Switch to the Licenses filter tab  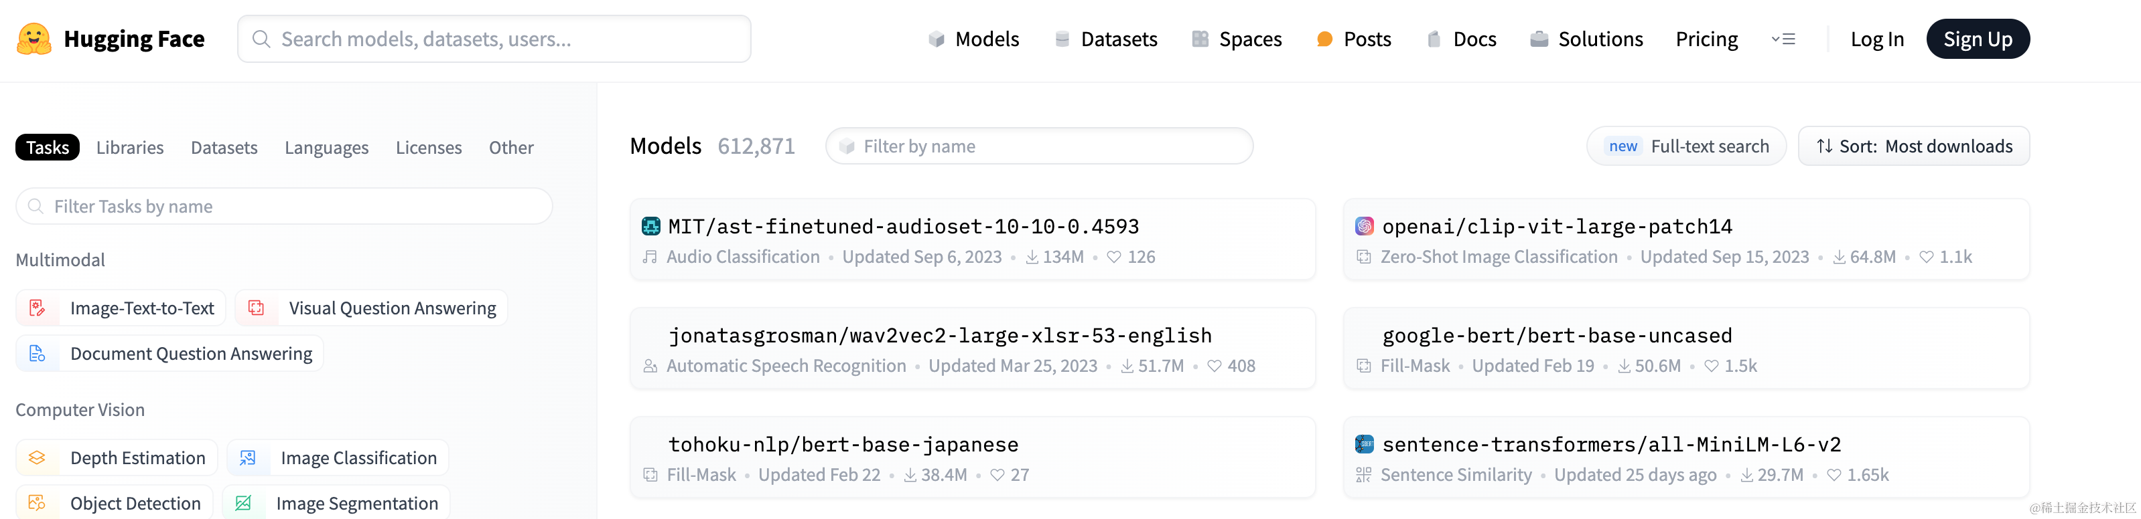click(429, 147)
